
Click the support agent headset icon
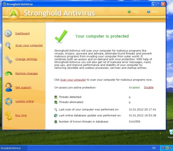pos(9,87)
